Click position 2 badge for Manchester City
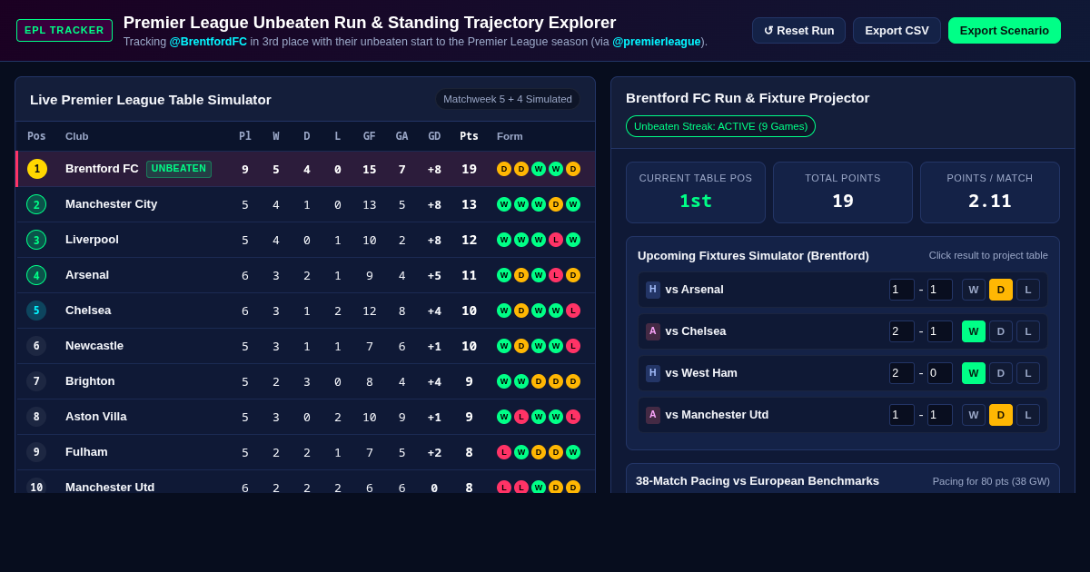This screenshot has height=572, width=1090. pos(36,204)
